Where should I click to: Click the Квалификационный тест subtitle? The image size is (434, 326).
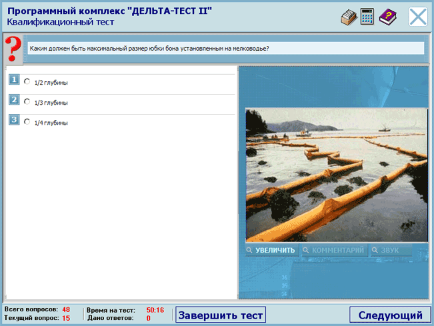[61, 22]
